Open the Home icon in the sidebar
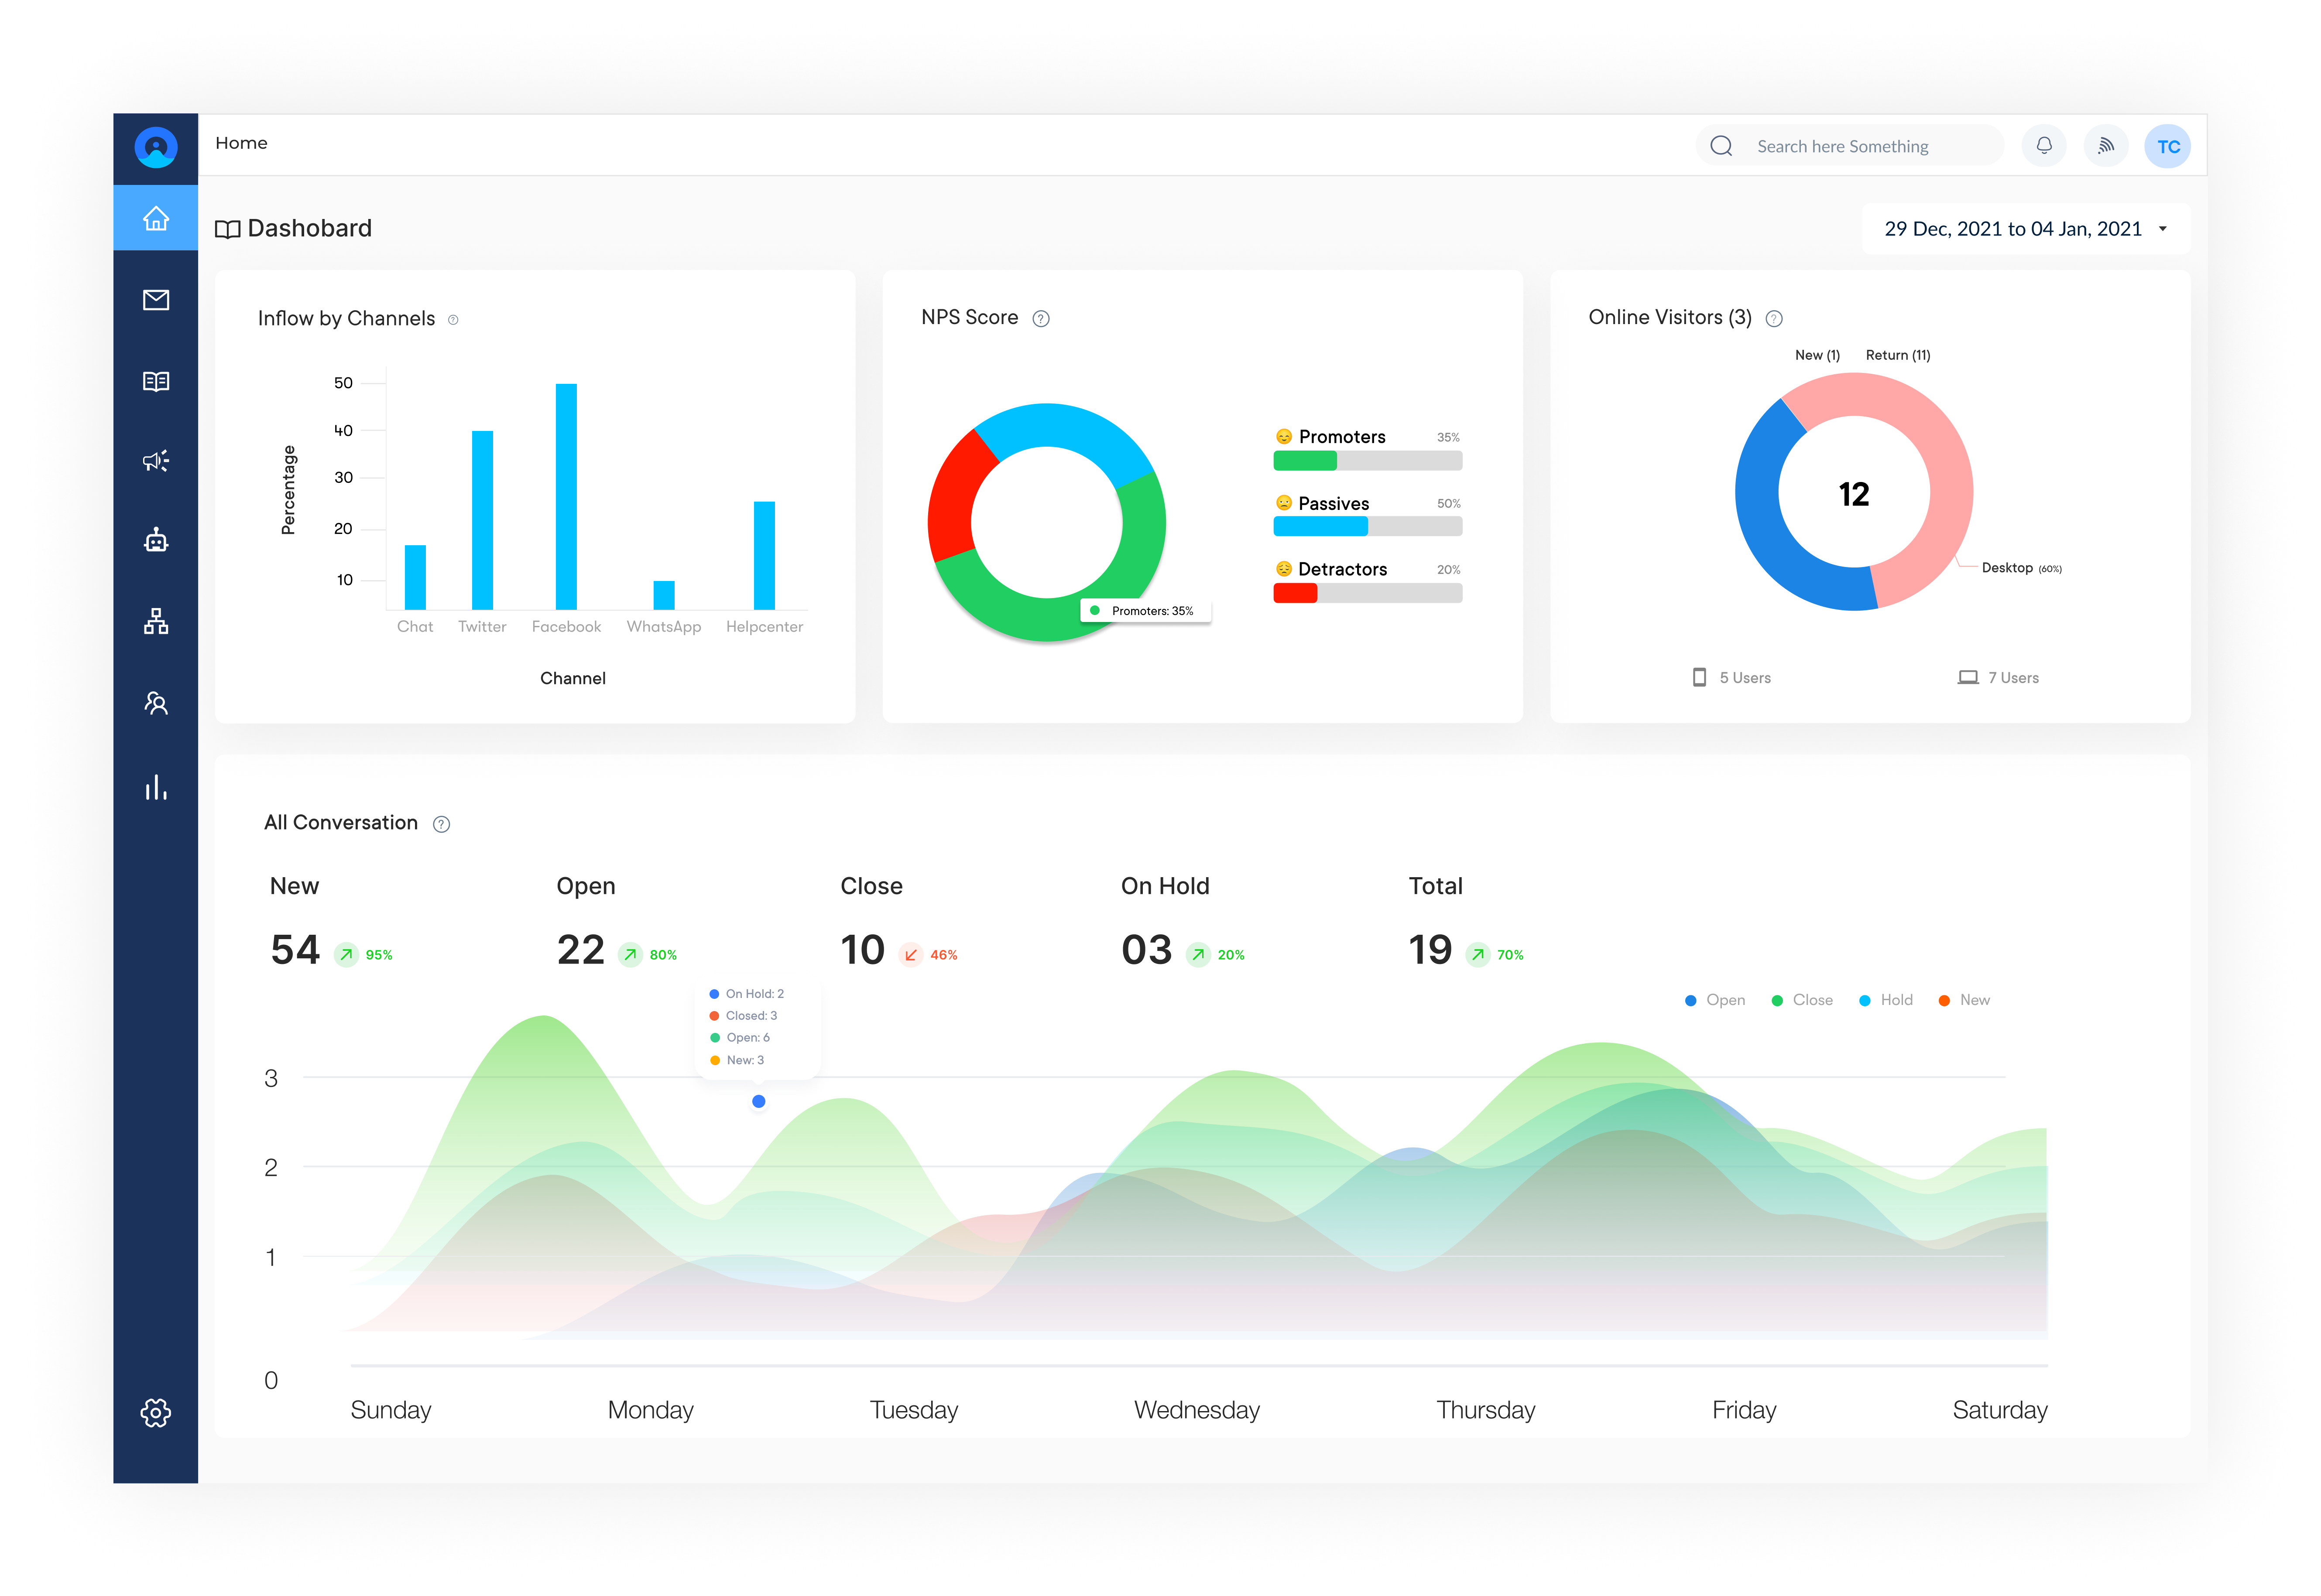2321x1596 pixels. click(x=156, y=218)
